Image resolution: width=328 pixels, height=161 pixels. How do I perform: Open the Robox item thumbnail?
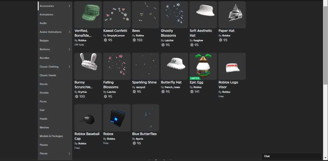tap(117, 118)
